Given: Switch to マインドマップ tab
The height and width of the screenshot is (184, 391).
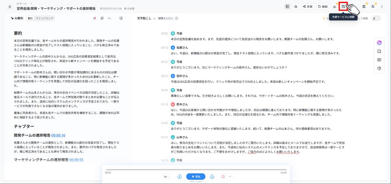Looking at the screenshot, I should [x=44, y=18].
